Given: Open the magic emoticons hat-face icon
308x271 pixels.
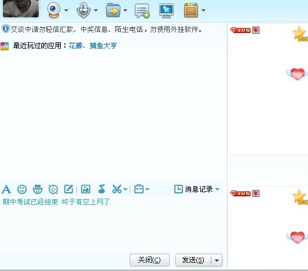Looking at the screenshot, I should click(38, 189).
